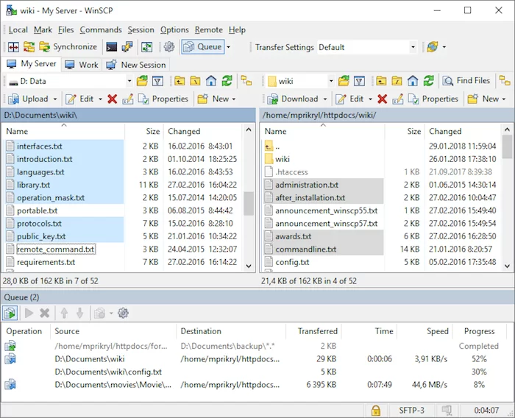Go to the remote home directory icon
Screen dimensions: 515x418
(x=413, y=81)
